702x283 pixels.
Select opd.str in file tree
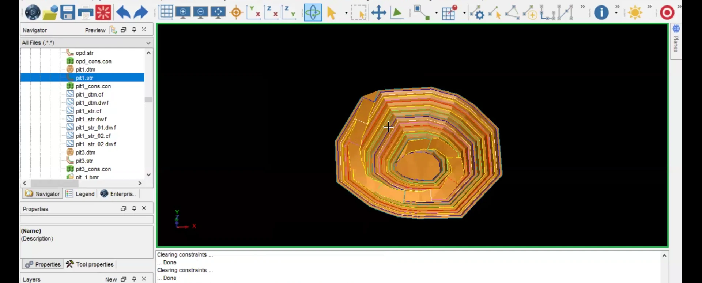click(84, 53)
